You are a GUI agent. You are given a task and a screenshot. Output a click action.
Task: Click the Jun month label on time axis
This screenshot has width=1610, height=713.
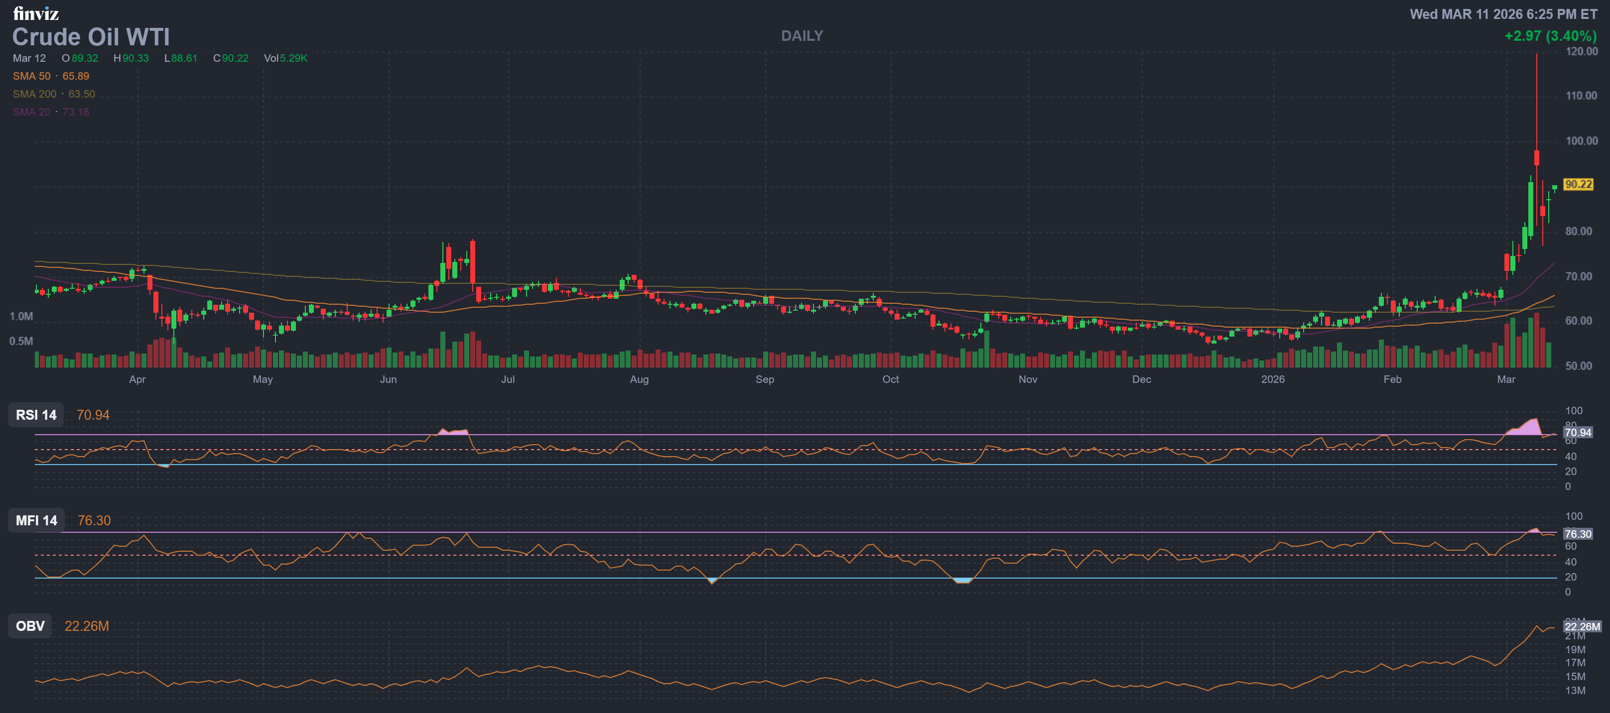pyautogui.click(x=388, y=379)
